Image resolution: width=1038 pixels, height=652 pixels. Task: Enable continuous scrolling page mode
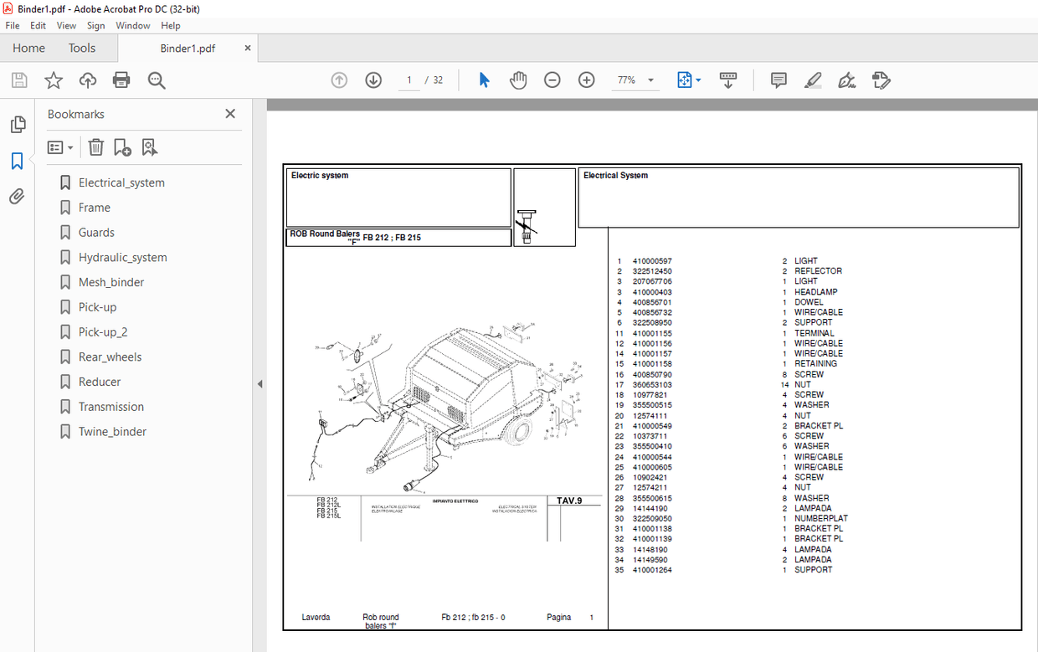click(x=727, y=80)
